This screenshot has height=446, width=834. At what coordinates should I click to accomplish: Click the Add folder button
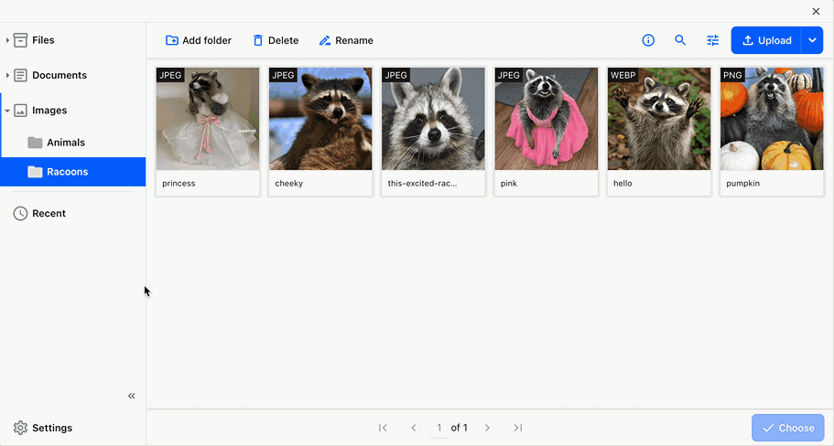199,40
